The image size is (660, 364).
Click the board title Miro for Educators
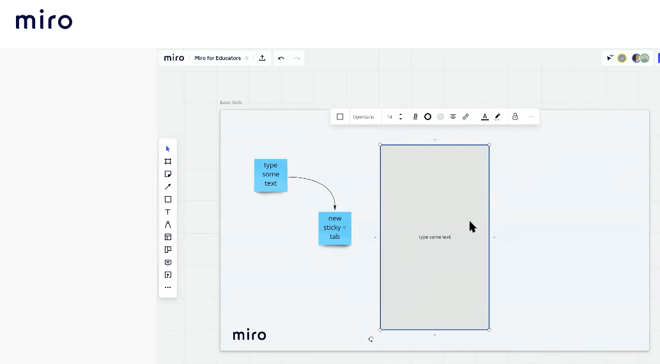coord(218,58)
